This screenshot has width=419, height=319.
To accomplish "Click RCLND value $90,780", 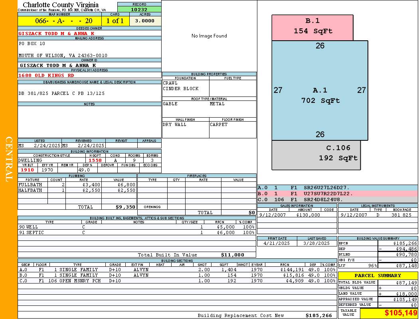I will tap(407, 255).
